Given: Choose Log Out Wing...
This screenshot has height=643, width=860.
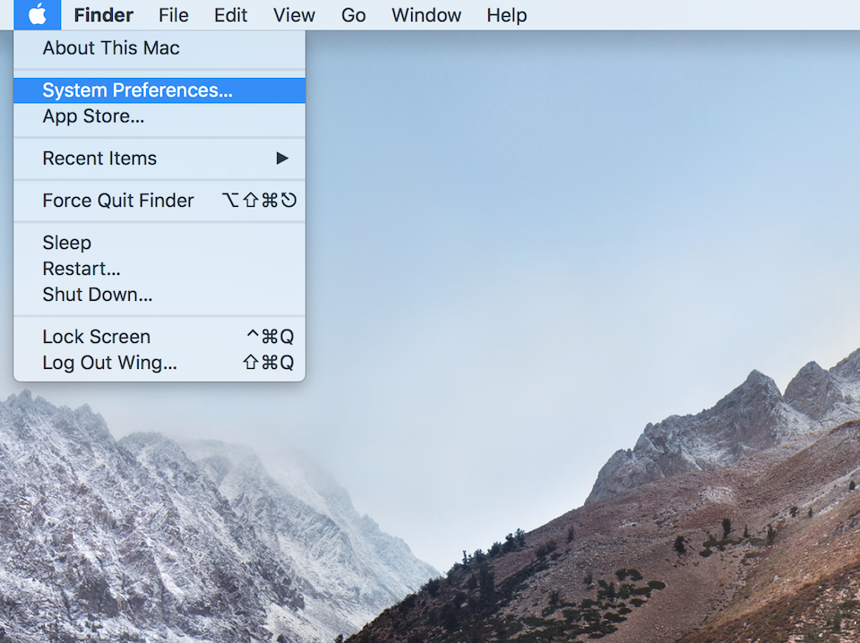Looking at the screenshot, I should pos(159,363).
